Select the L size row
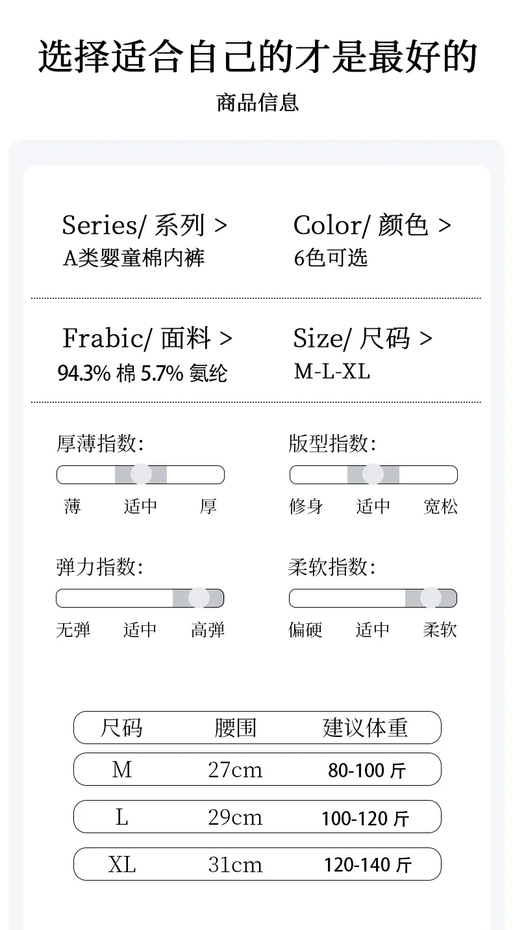Image resolution: width=513 pixels, height=930 pixels. pyautogui.click(x=257, y=817)
